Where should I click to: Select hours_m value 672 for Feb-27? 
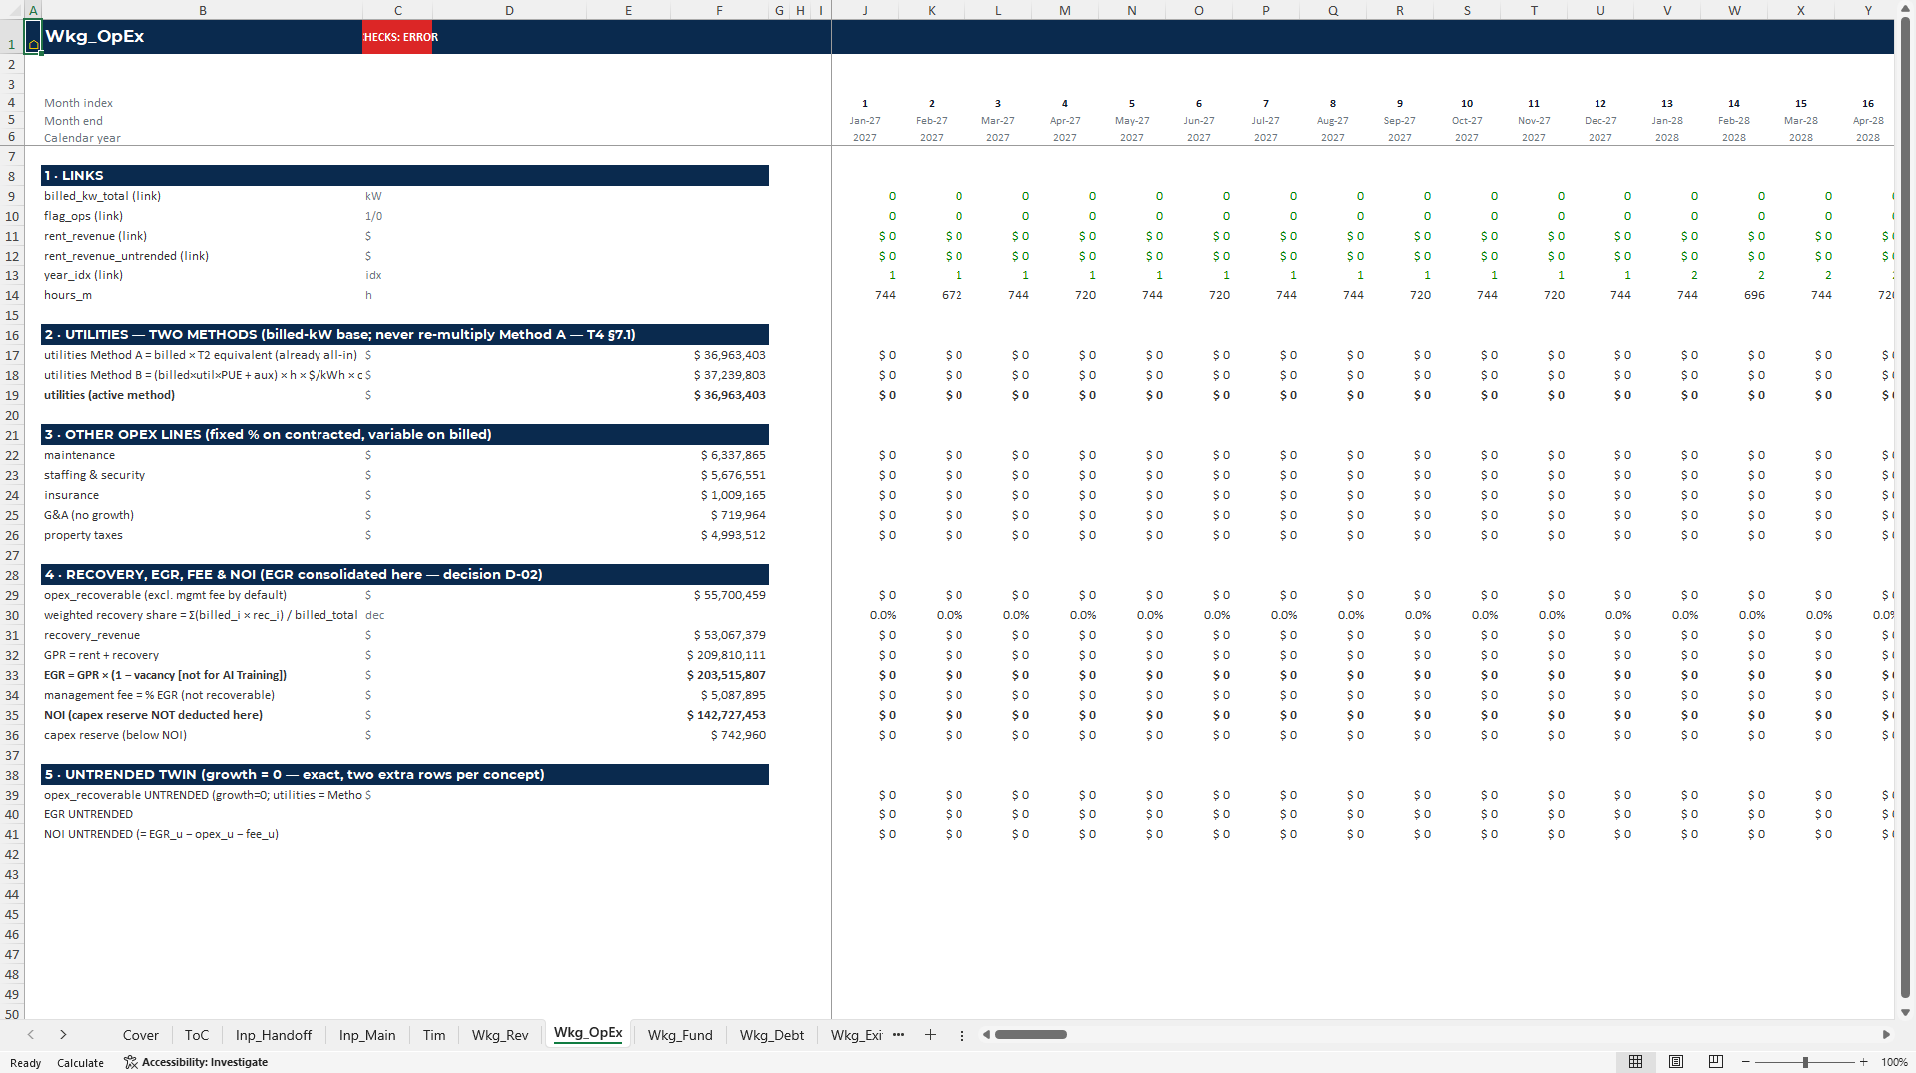(952, 295)
